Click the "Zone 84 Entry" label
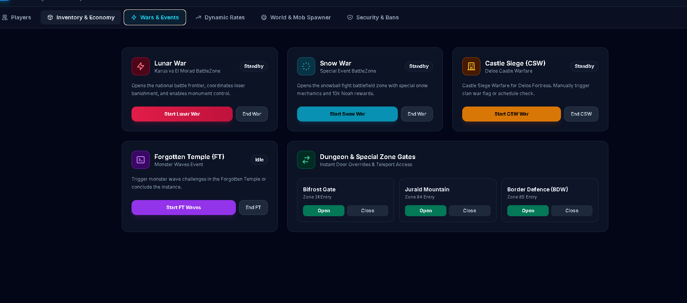The height and width of the screenshot is (303, 687). (420, 197)
